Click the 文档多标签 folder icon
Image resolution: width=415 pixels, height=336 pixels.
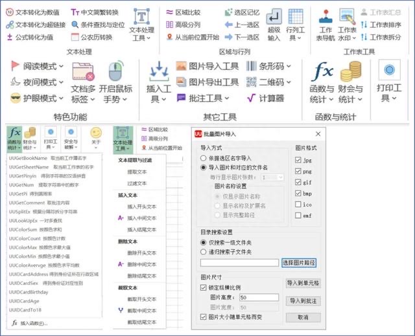point(82,72)
